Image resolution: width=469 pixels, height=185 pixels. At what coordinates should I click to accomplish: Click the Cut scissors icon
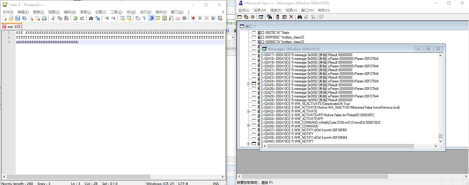tap(53, 18)
